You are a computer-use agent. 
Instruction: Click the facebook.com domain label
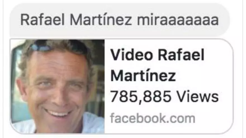tap(153, 118)
